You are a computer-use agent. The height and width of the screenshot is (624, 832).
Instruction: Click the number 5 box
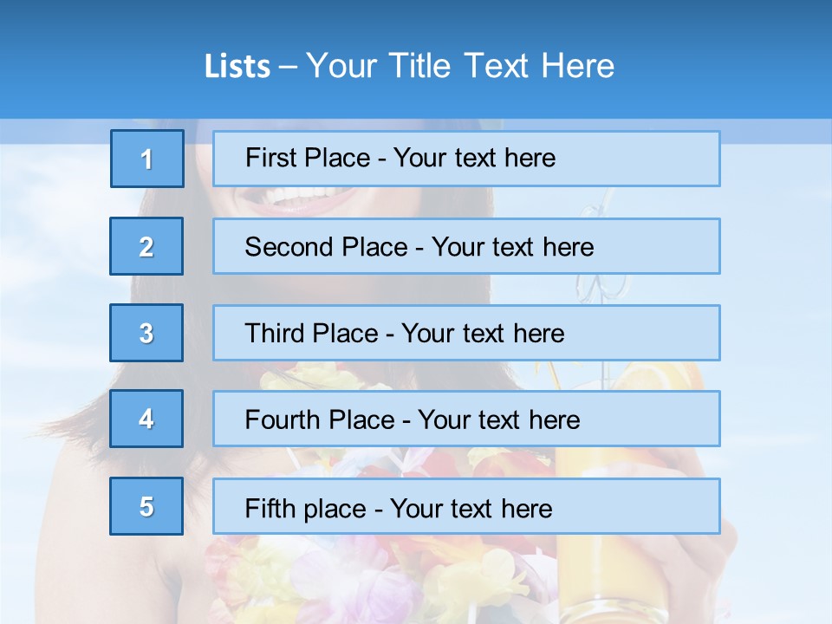click(146, 506)
